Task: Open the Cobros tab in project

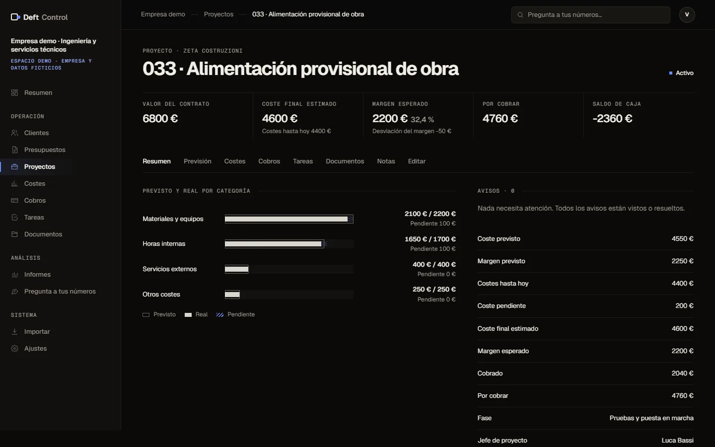Action: pos(269,161)
